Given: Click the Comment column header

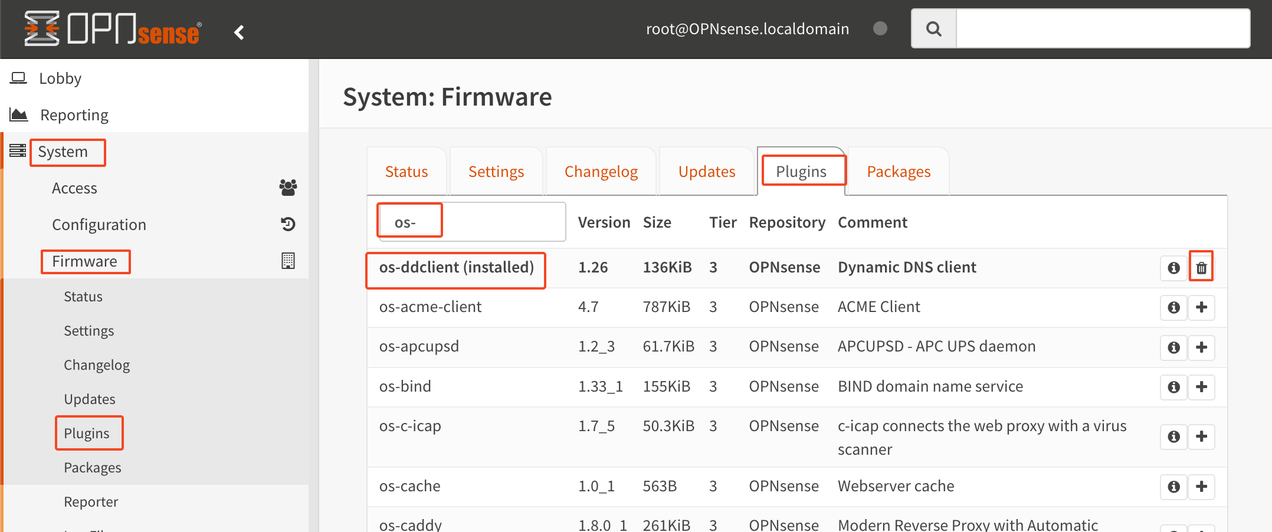Looking at the screenshot, I should (x=873, y=222).
